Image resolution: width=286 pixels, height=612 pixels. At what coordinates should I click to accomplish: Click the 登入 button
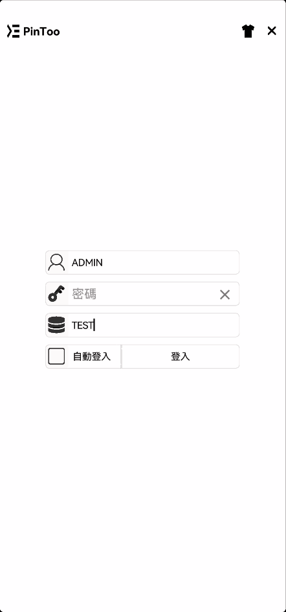[181, 356]
